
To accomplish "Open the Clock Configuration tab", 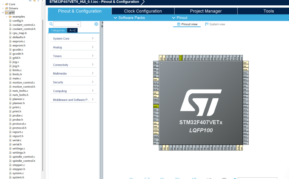I will [143, 11].
